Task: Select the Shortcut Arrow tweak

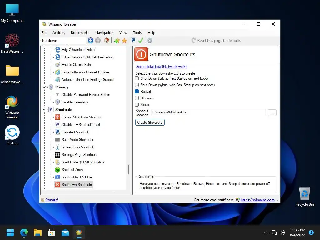Action: [x=72, y=170]
